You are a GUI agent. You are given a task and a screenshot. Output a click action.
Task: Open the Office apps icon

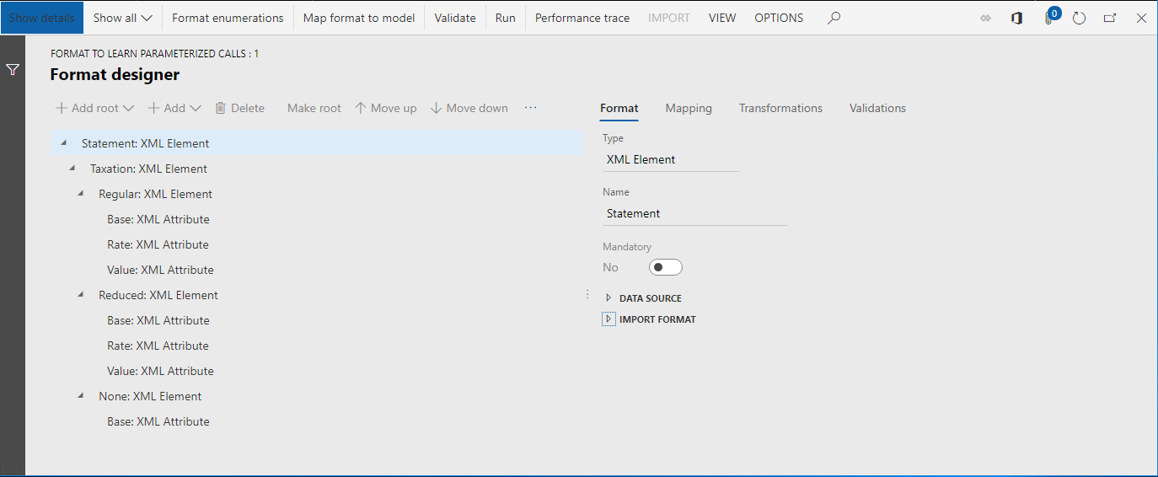click(x=1017, y=18)
